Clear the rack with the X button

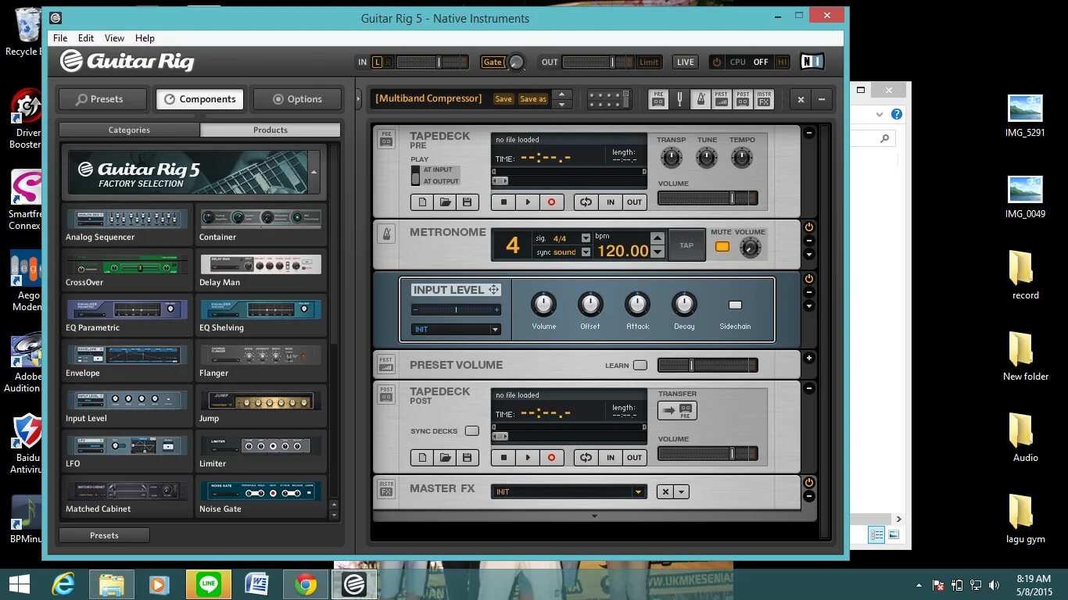(x=801, y=99)
